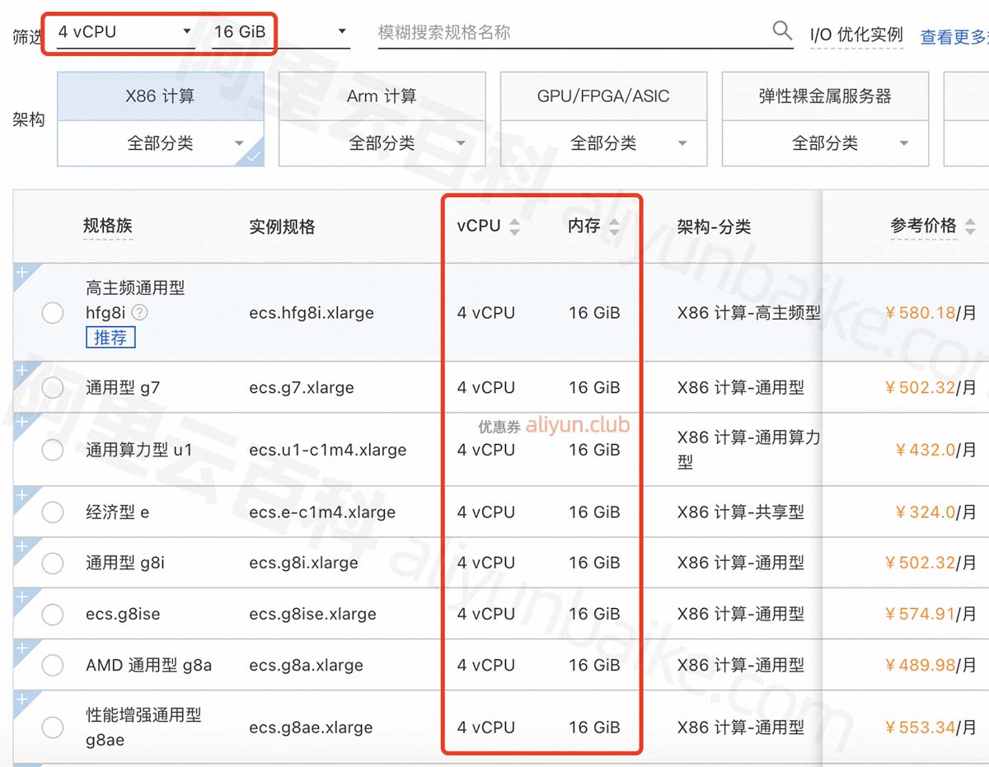Open the 16 GiB memory filter dropdown
Viewport: 989px width, 767px height.
point(280,32)
